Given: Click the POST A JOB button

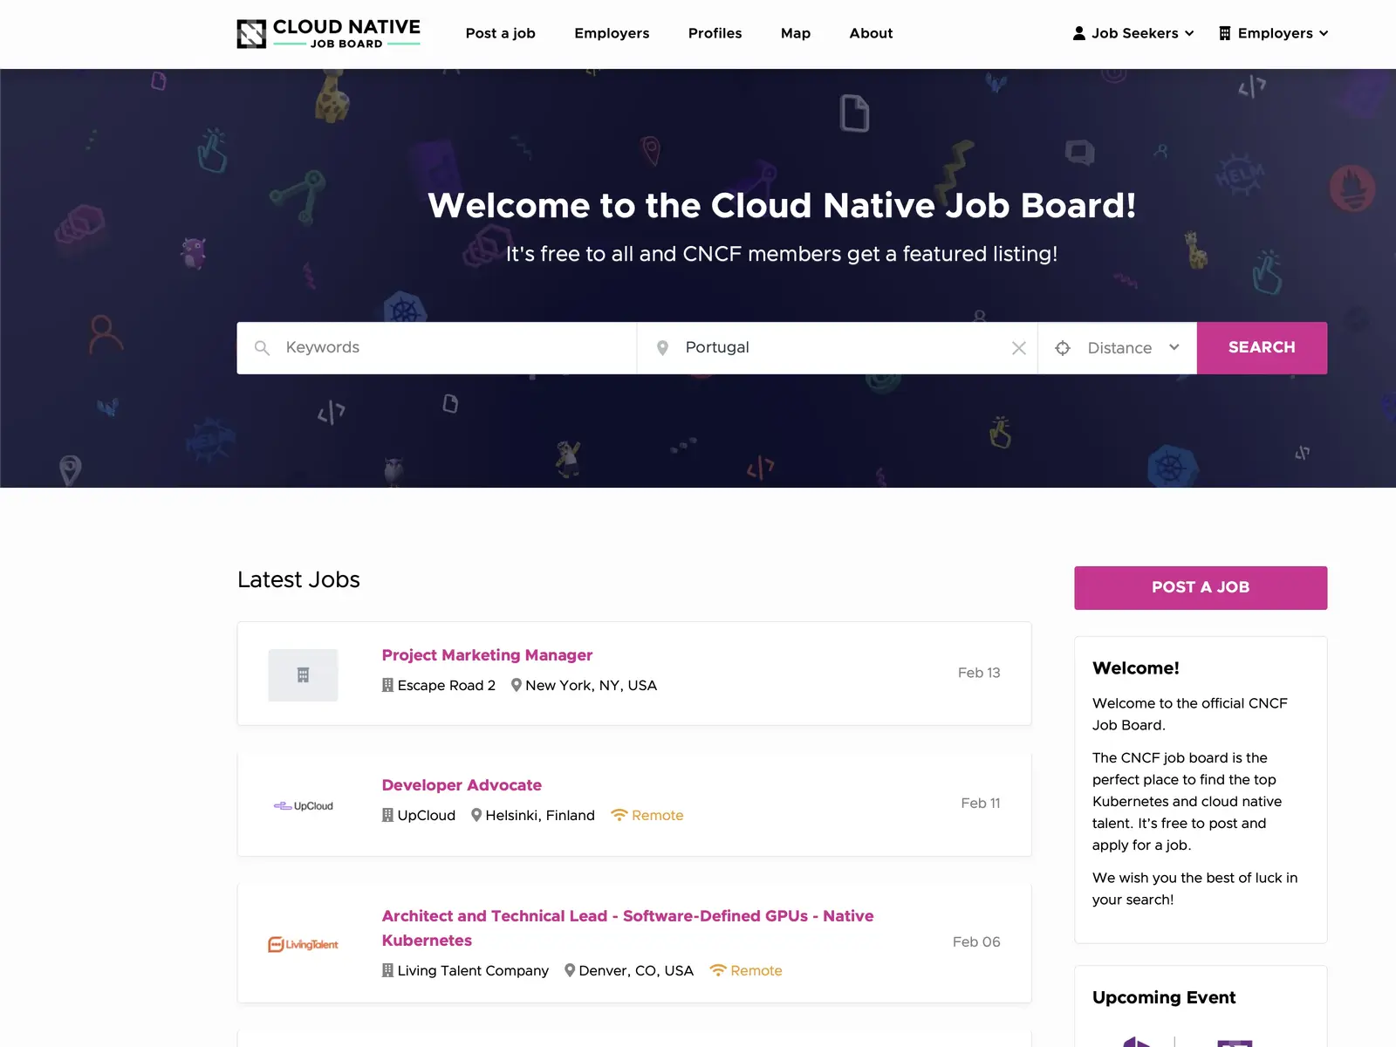Looking at the screenshot, I should coord(1201,588).
